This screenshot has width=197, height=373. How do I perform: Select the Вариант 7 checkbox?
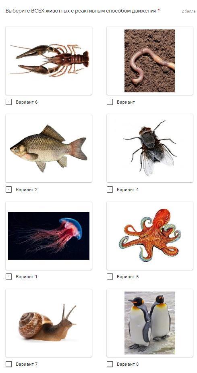pyautogui.click(x=9, y=364)
